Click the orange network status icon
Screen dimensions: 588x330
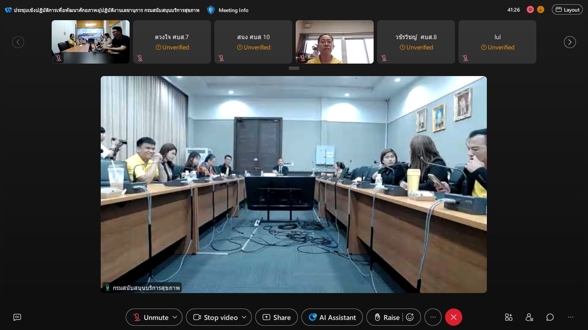point(541,9)
